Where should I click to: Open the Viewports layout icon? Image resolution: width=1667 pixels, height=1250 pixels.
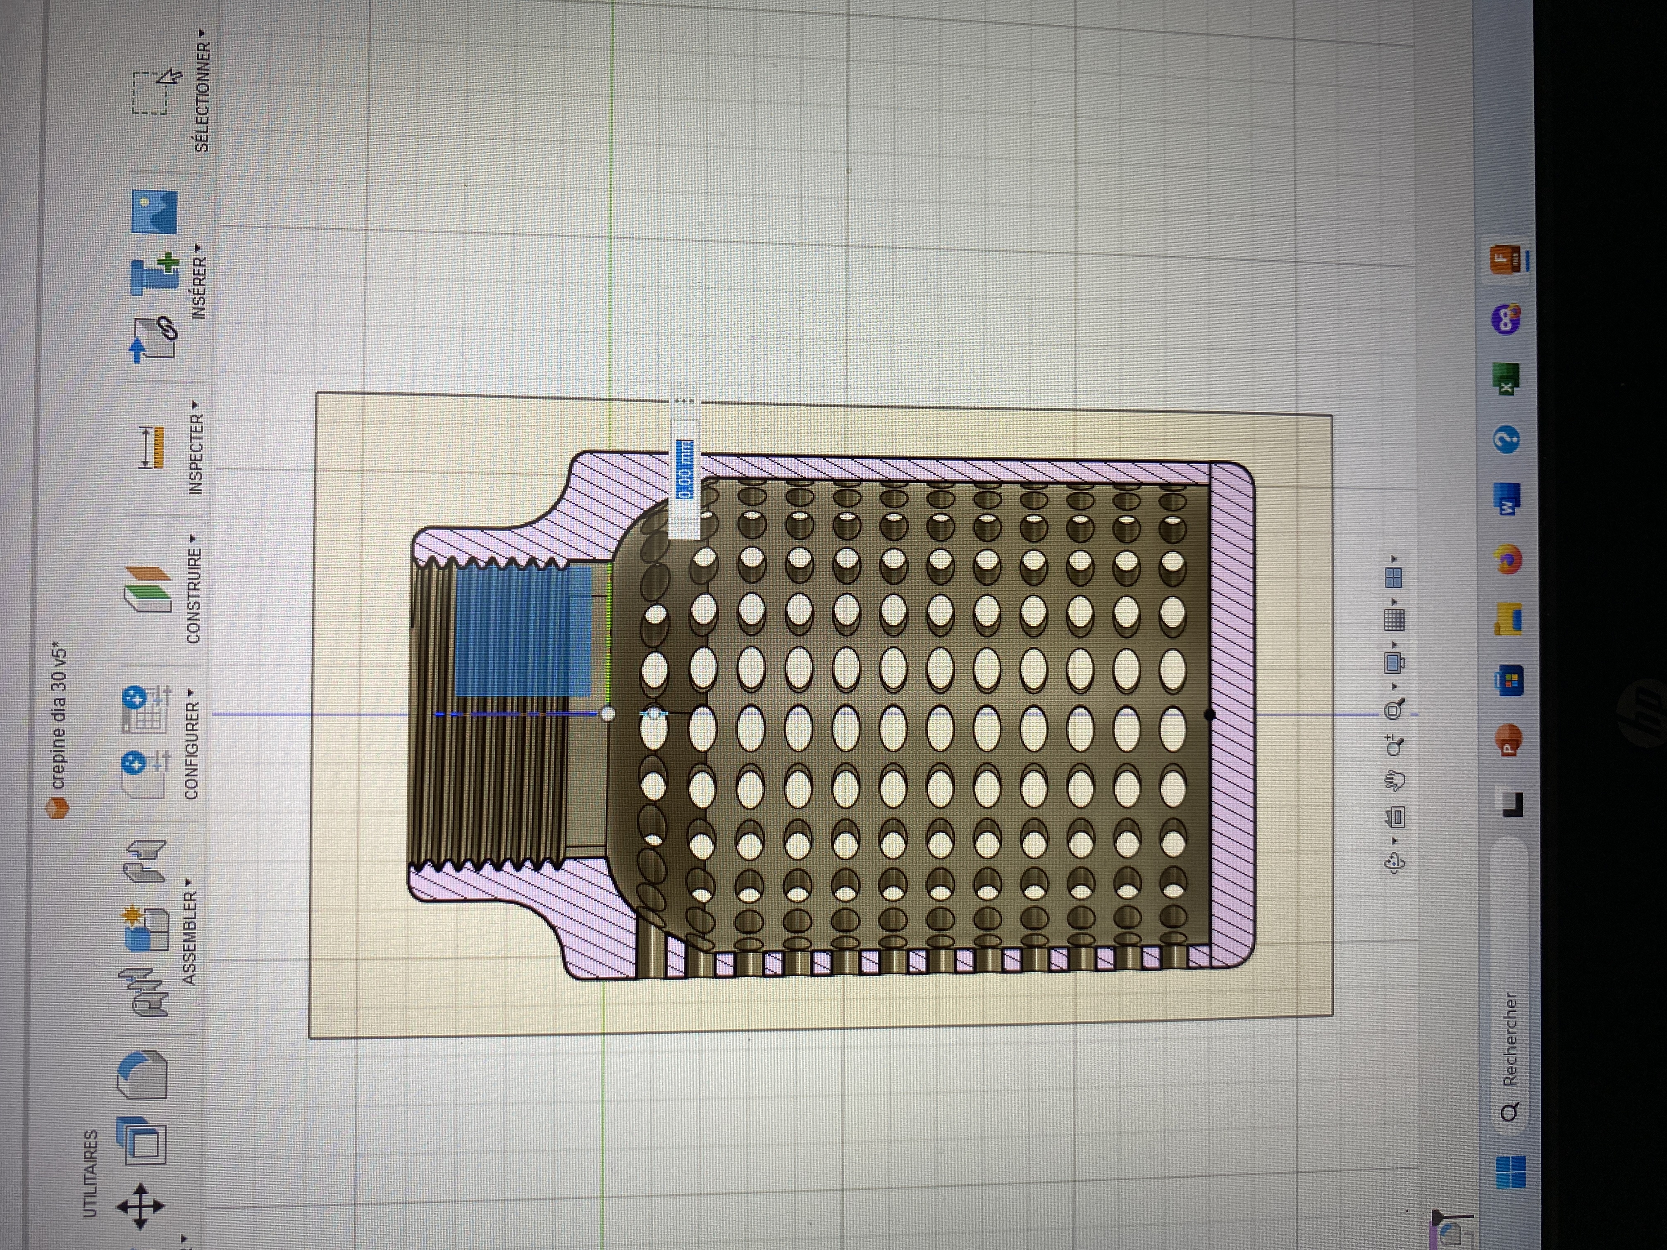coord(1394,578)
